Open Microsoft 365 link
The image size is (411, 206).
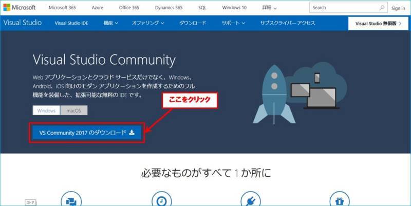pyautogui.click(x=62, y=8)
